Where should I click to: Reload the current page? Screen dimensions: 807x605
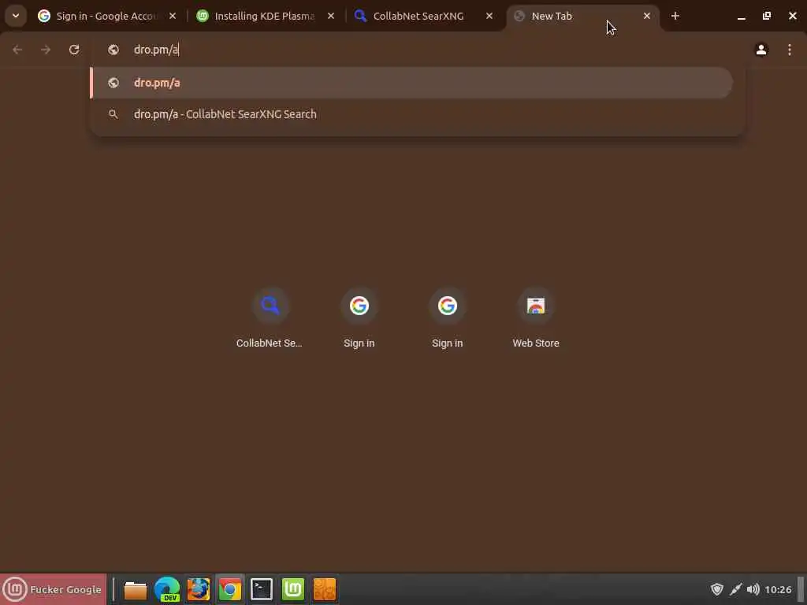(74, 50)
